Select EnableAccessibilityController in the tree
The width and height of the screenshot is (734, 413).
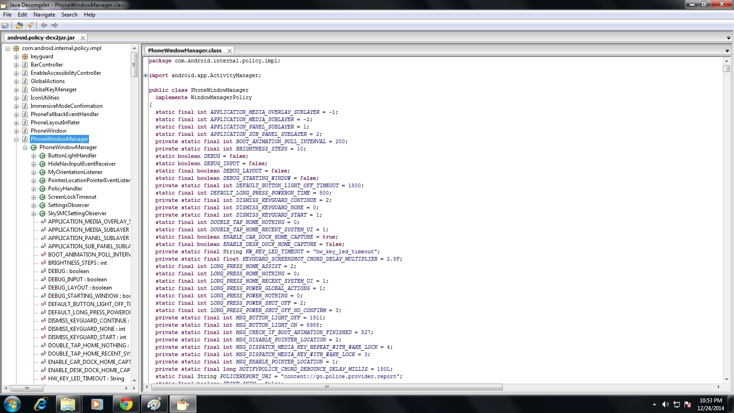(x=66, y=73)
